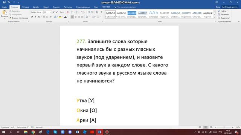This screenshot has width=241, height=135.
Task: Increase paragraph indent
Action: click(92, 12)
